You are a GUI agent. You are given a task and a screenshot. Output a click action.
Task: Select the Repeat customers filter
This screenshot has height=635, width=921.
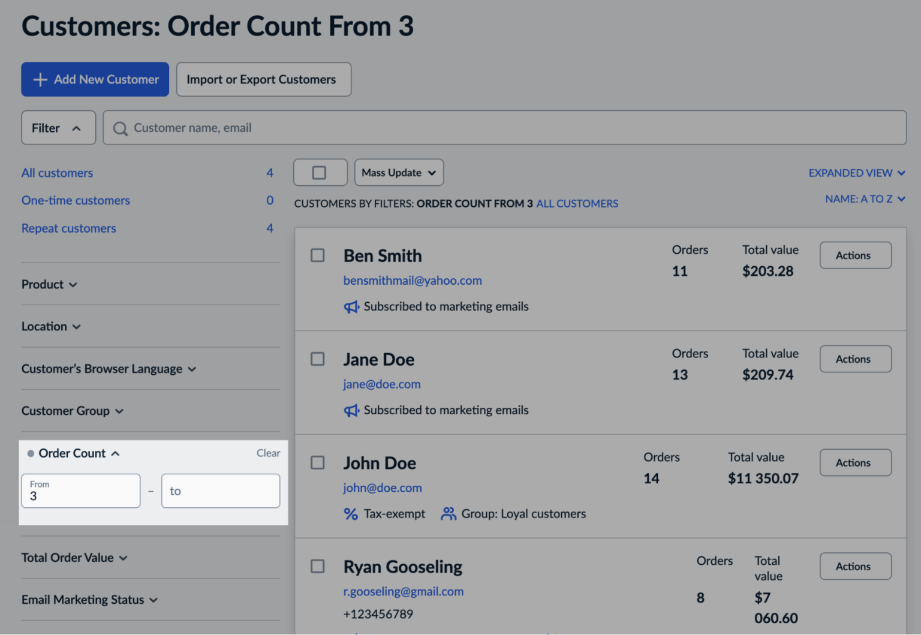coord(68,228)
